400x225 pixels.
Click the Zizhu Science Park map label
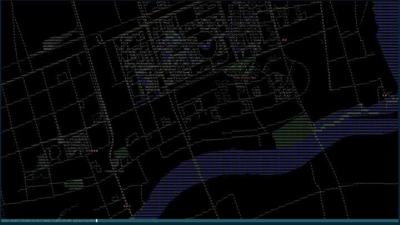coord(245,78)
